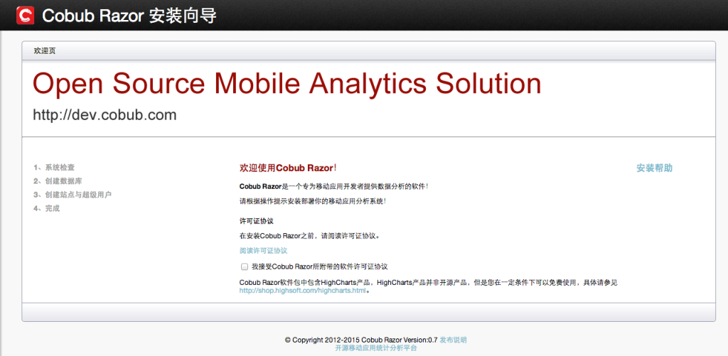The width and height of the screenshot is (728, 356).
Task: Select step 1、系统检查
Action: coord(54,167)
